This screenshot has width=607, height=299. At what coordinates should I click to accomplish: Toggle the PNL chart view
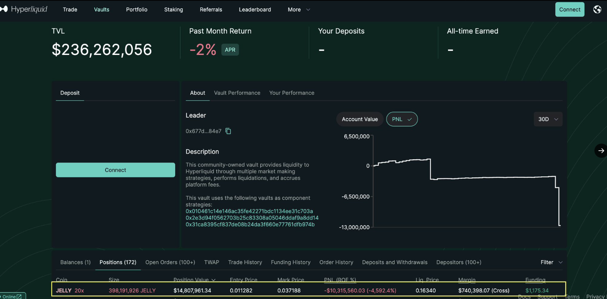click(x=402, y=119)
